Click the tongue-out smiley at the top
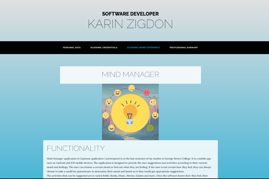 (131, 88)
